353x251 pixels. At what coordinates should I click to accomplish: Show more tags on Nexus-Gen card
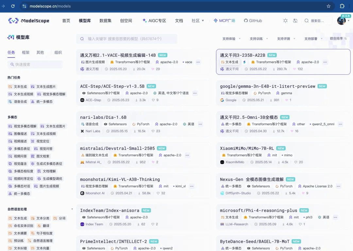click(x=338, y=186)
